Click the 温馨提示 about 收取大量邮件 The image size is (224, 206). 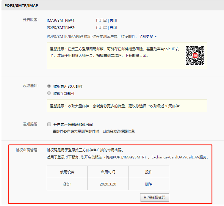click(x=127, y=106)
